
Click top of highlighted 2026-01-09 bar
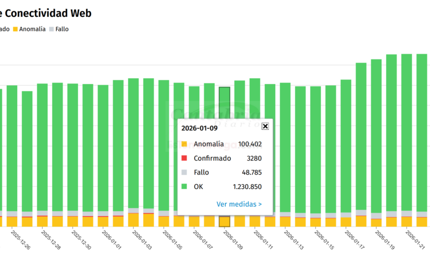[x=225, y=90]
